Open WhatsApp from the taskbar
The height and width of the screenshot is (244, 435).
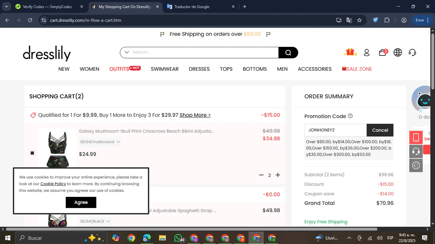click(179, 238)
